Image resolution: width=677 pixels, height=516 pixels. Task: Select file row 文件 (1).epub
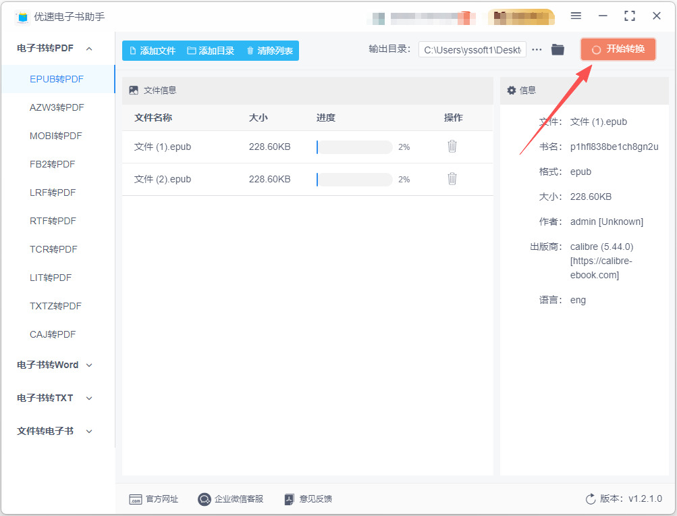[307, 147]
